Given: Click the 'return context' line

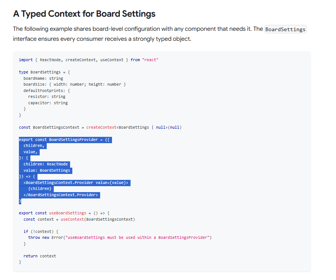Looking at the screenshot, I should pyautogui.click(x=40, y=256).
